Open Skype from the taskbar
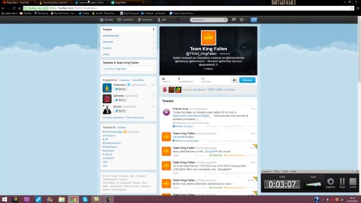 tap(85, 199)
